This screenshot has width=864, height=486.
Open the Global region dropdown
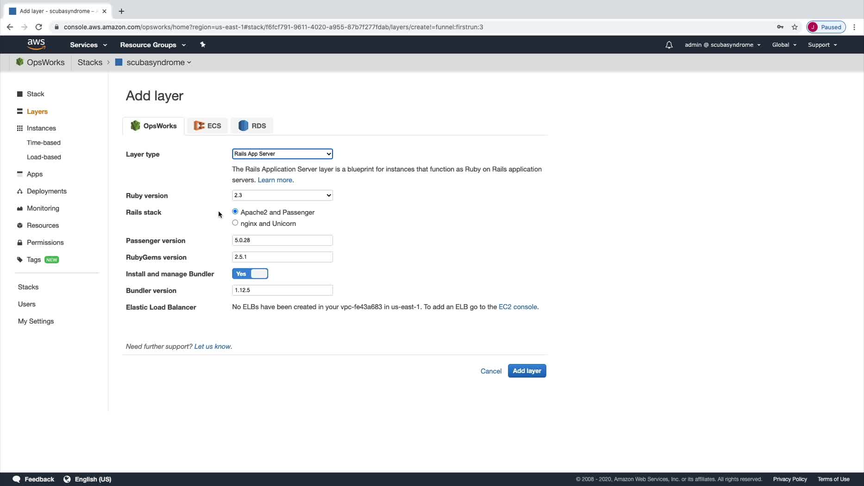pos(784,45)
